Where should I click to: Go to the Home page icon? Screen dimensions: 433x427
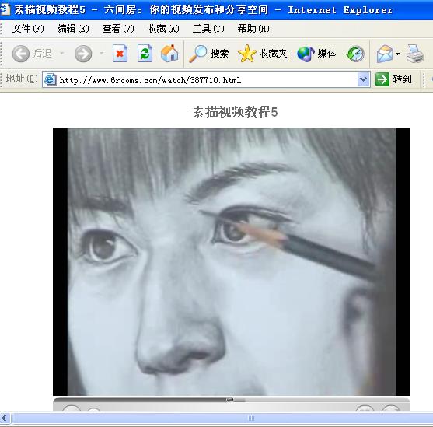pyautogui.click(x=169, y=54)
